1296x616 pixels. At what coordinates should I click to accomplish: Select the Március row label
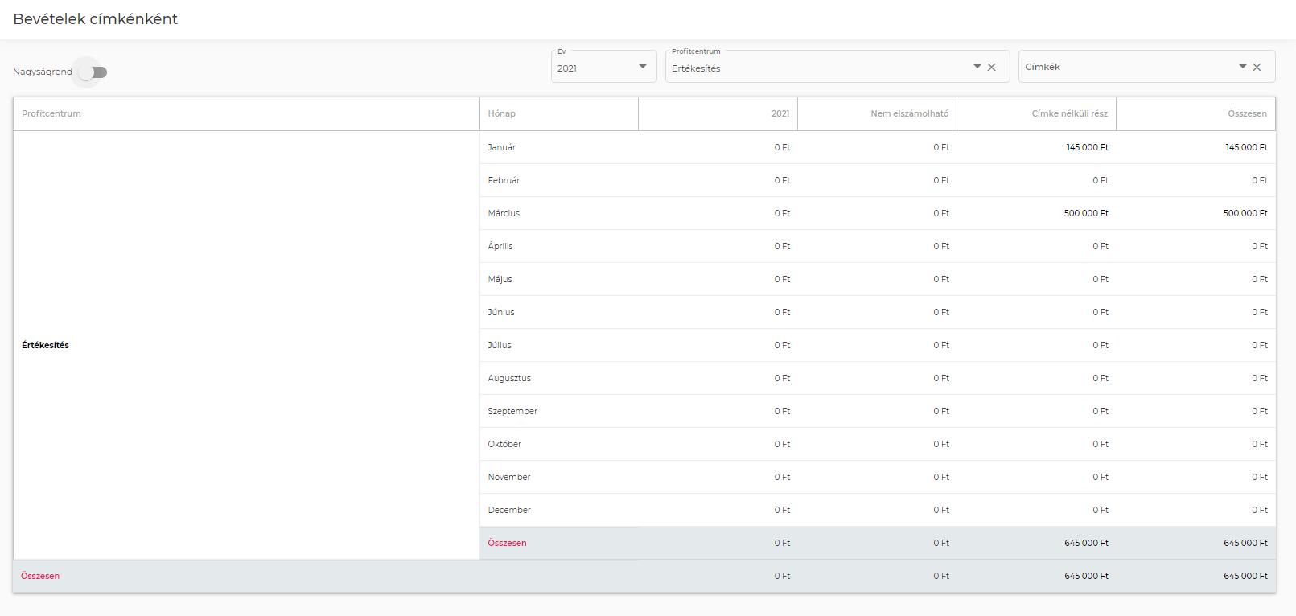coord(504,214)
